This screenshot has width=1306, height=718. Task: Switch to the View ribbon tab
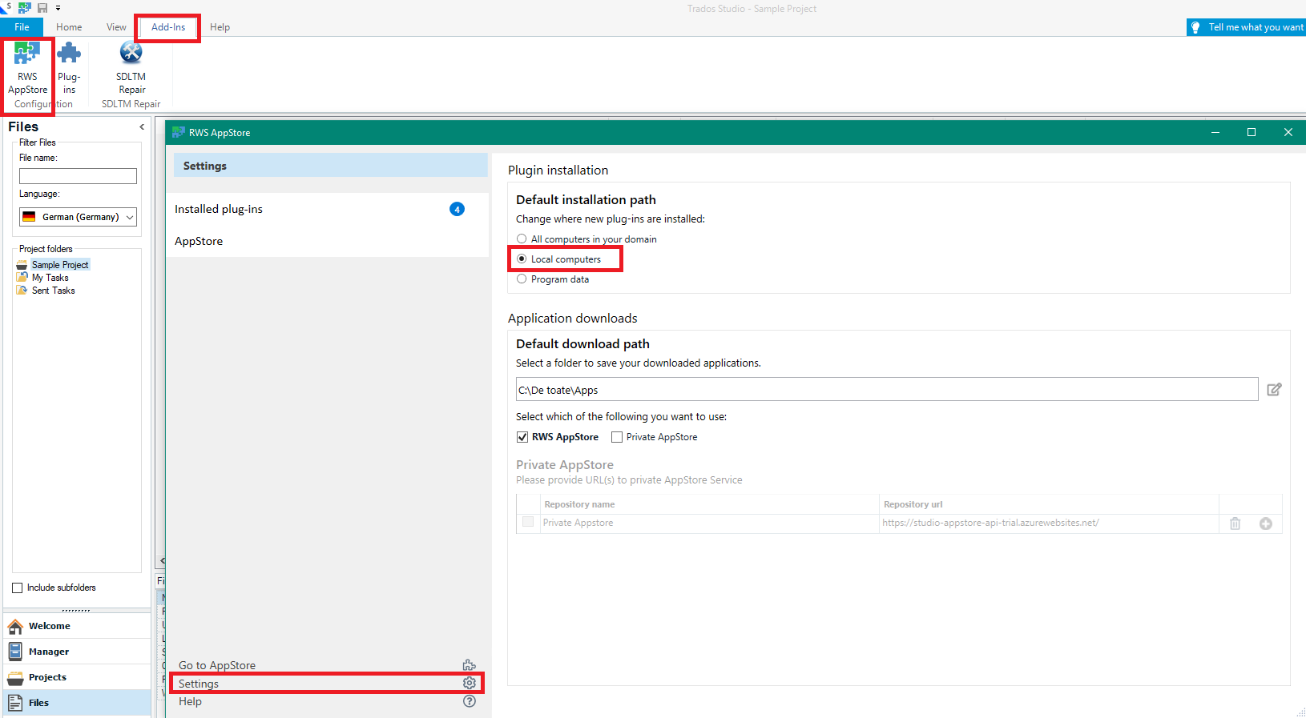pyautogui.click(x=116, y=27)
